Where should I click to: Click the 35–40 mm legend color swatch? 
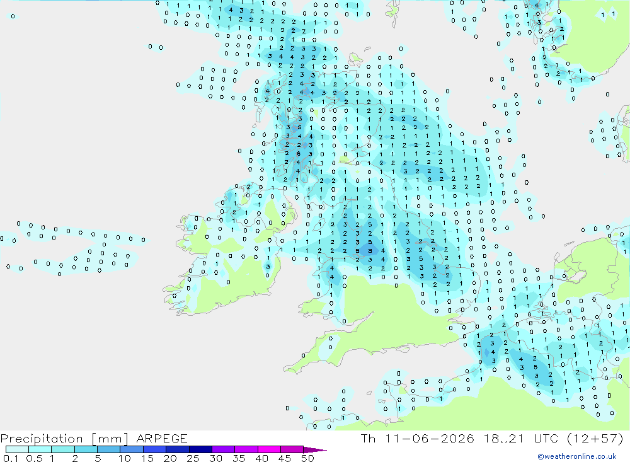[246, 449]
